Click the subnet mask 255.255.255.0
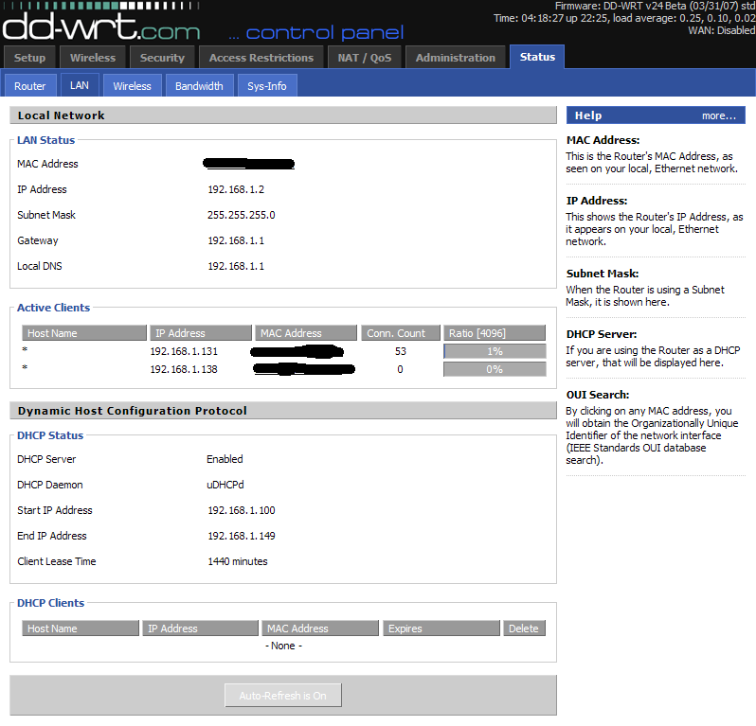 pos(241,215)
